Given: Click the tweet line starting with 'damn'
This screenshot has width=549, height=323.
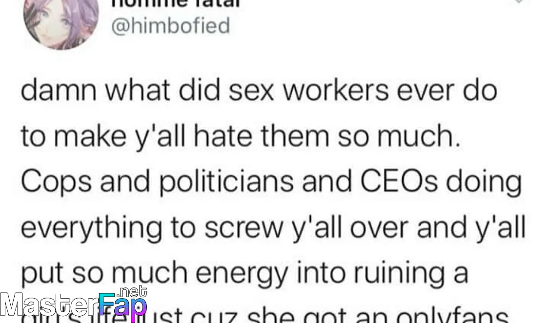Looking at the screenshot, I should [259, 90].
